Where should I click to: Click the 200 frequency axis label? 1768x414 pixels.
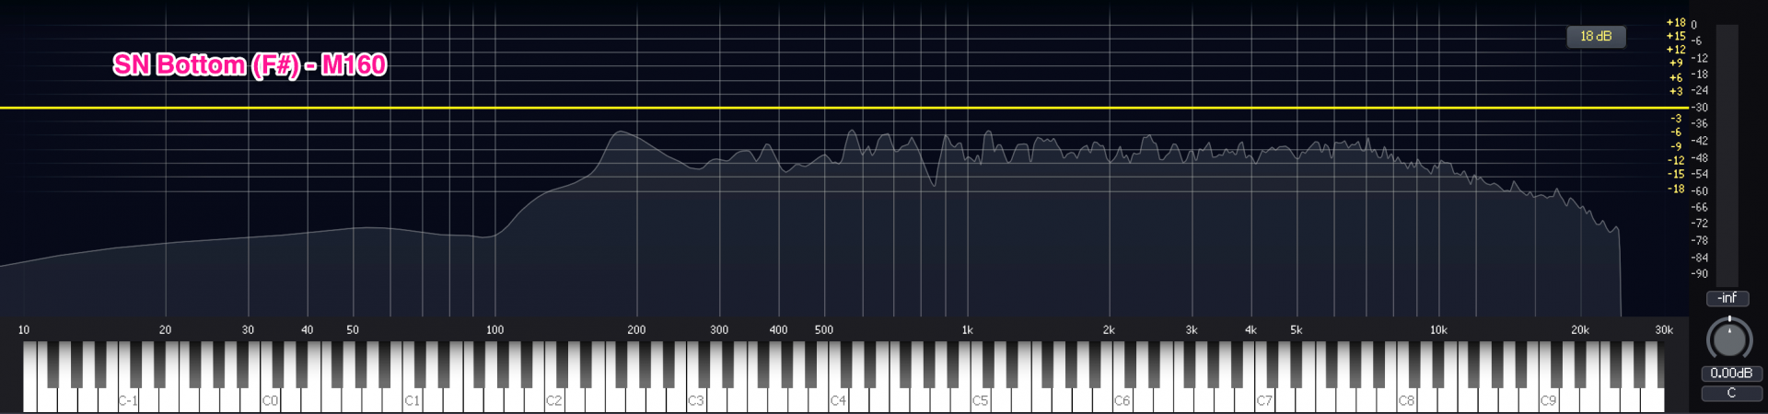tap(636, 329)
